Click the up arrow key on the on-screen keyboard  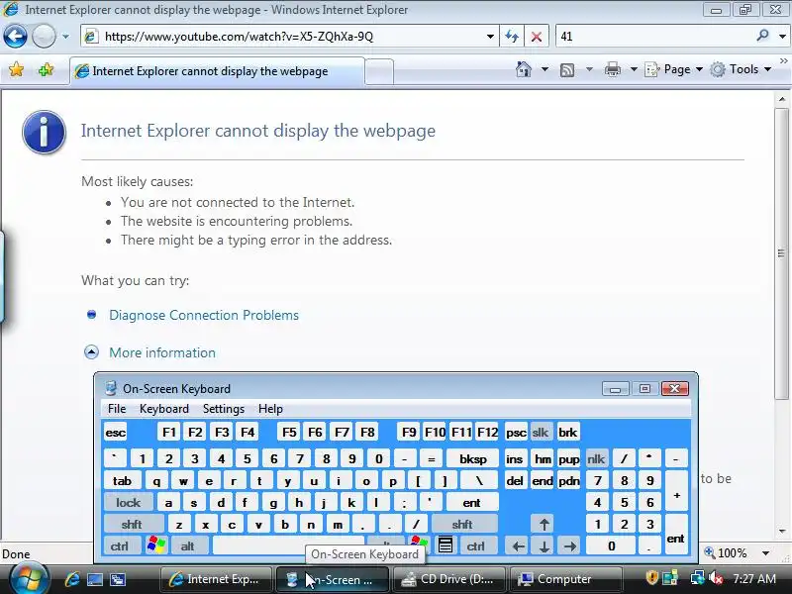coord(544,525)
